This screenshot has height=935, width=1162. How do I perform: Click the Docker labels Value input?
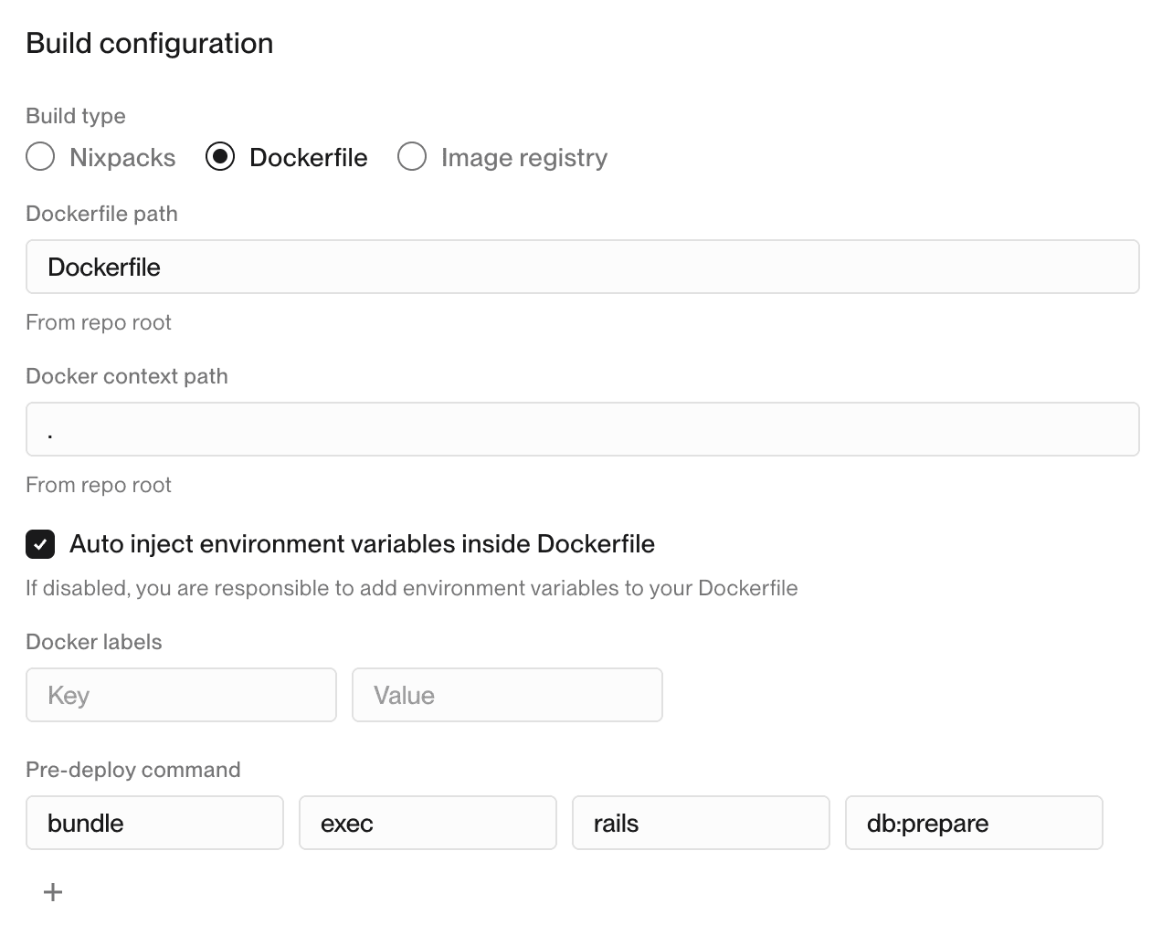(507, 695)
